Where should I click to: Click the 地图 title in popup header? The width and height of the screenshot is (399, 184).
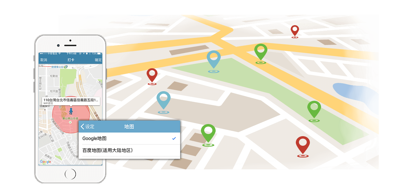pyautogui.click(x=129, y=127)
